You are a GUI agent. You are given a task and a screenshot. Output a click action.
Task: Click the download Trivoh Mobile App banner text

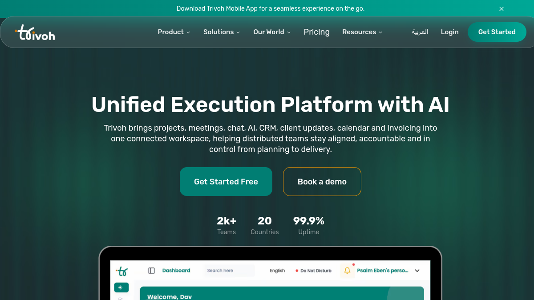[x=271, y=8]
